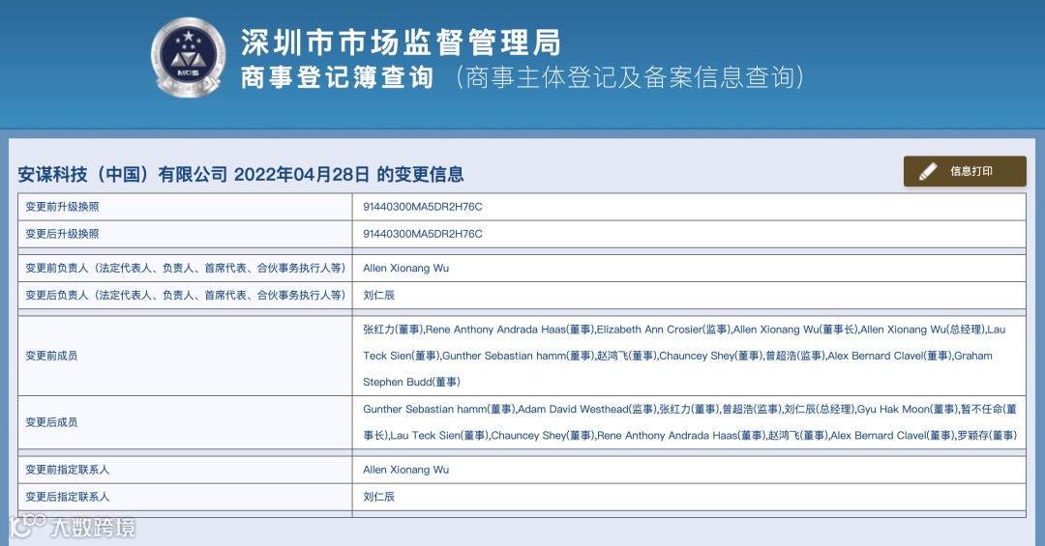Select the 变更后升级换照 row label
Image resolution: width=1045 pixels, height=546 pixels.
(x=62, y=235)
